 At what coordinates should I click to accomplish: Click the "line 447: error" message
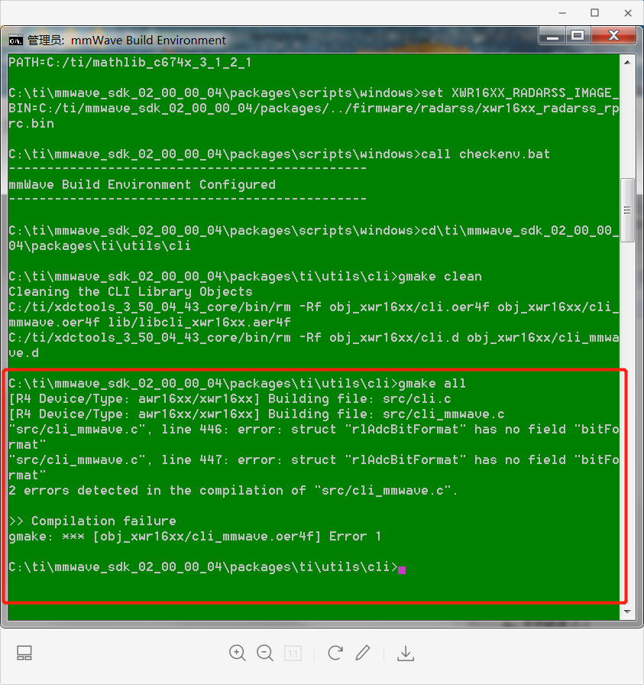pos(314,467)
